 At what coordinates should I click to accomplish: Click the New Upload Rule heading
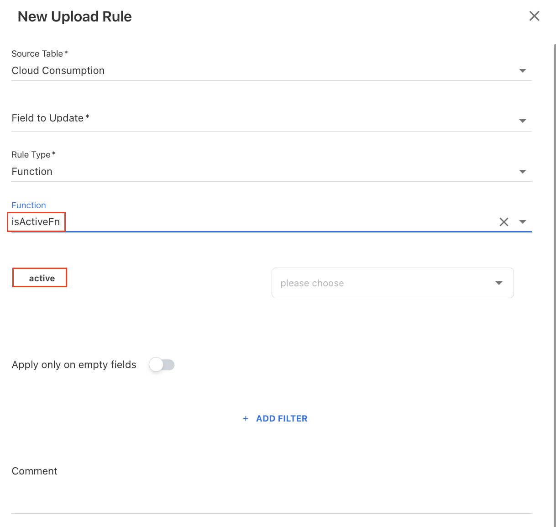tap(74, 16)
